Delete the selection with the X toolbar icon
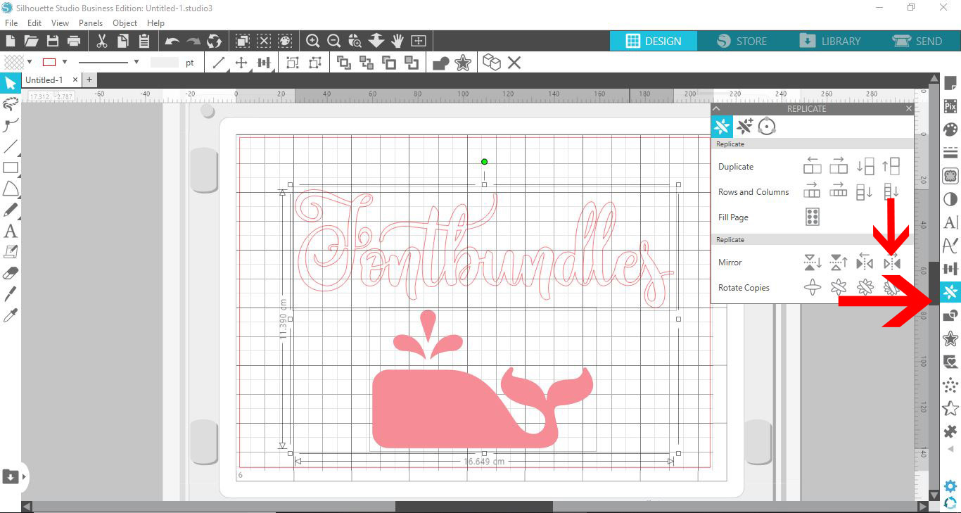The image size is (961, 513). pos(514,63)
